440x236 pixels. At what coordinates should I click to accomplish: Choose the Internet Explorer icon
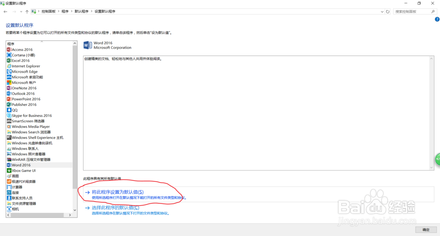(x=9, y=66)
